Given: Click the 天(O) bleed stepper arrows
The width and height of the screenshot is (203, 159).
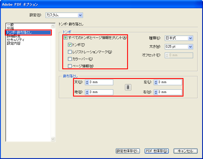Looking at the screenshot, I should tap(87, 82).
